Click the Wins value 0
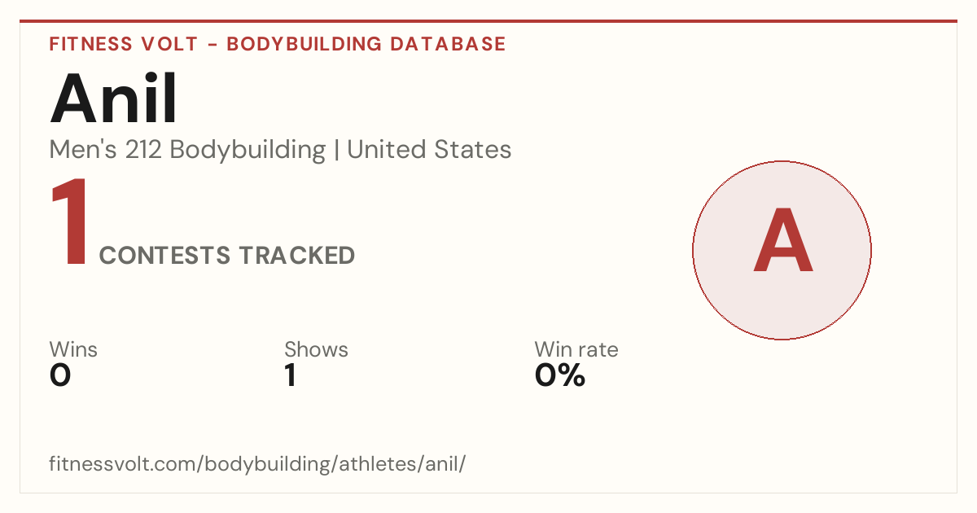 point(60,375)
